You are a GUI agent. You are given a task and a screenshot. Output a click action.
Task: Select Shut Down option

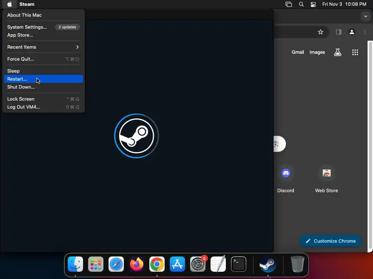(44, 87)
